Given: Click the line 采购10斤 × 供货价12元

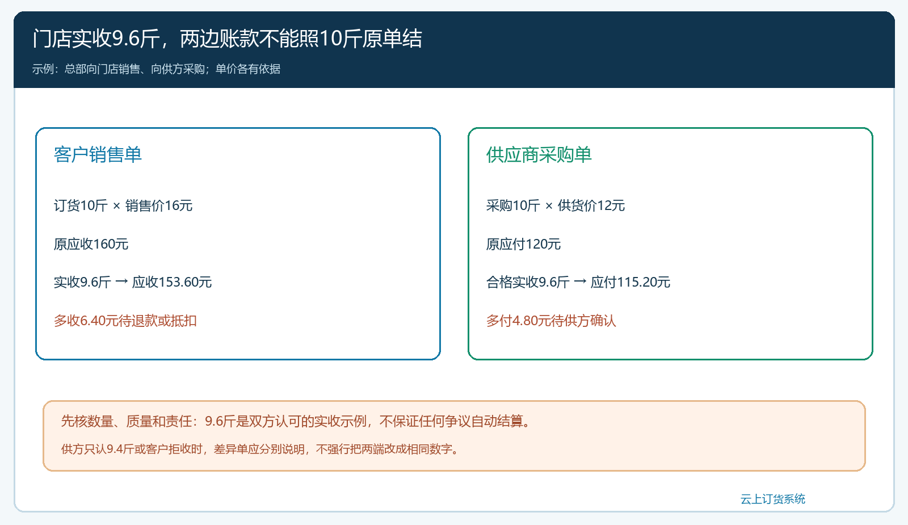Looking at the screenshot, I should pos(556,205).
